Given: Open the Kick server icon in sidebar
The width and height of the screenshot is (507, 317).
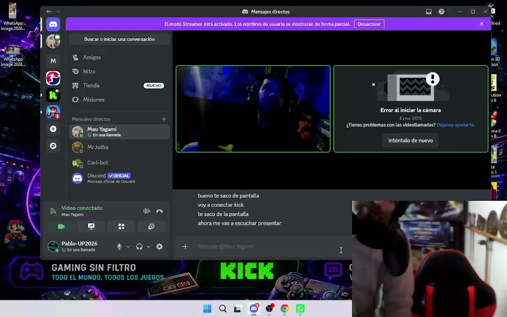Looking at the screenshot, I should point(53,95).
